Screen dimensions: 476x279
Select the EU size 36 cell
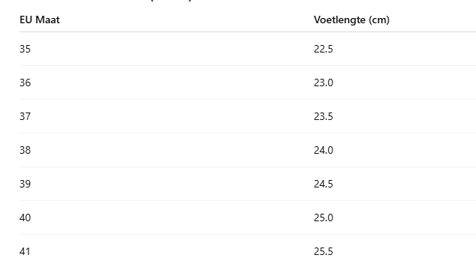coord(26,82)
